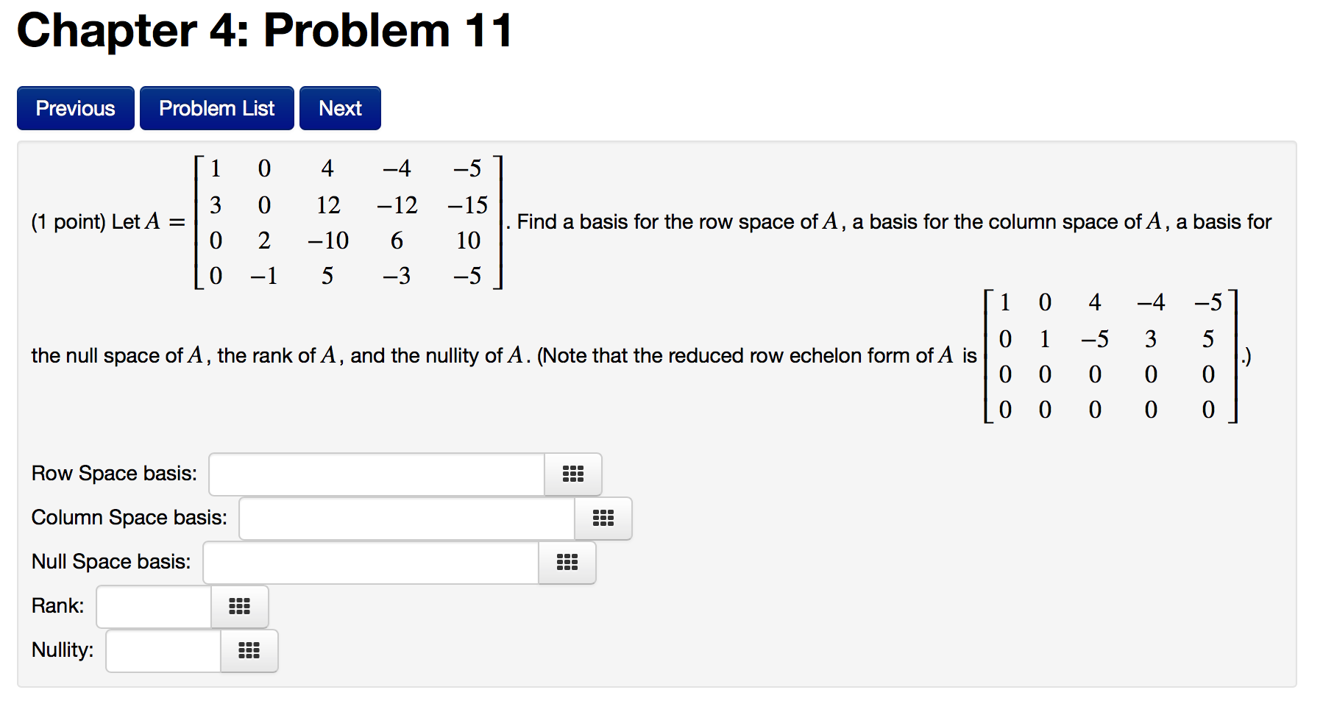The width and height of the screenshot is (1323, 712).
Task: Go to the Next problem
Action: (340, 108)
